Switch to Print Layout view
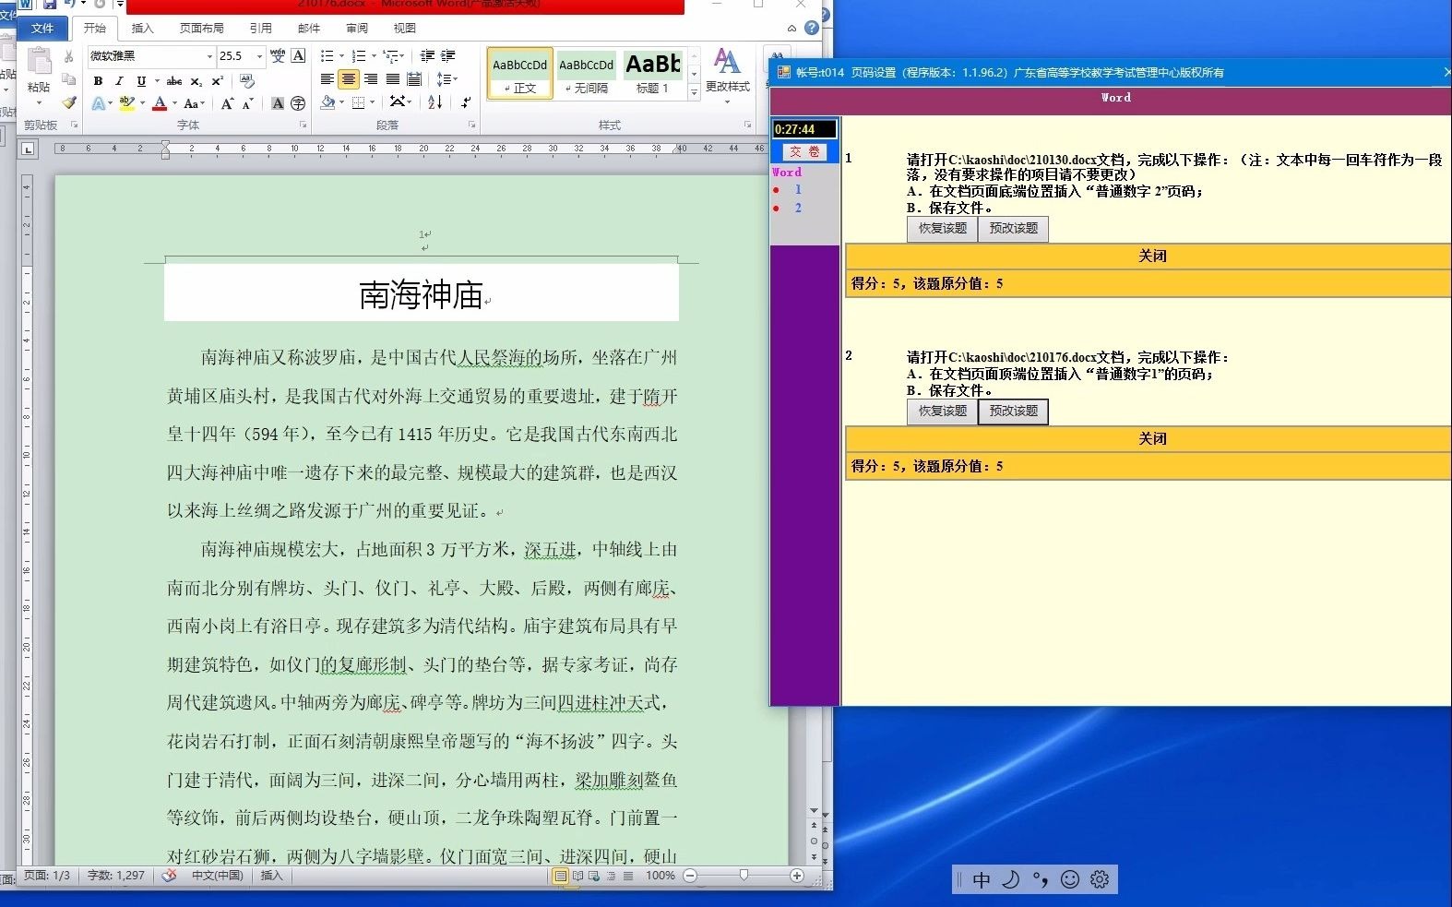This screenshot has height=907, width=1452. 560,876
